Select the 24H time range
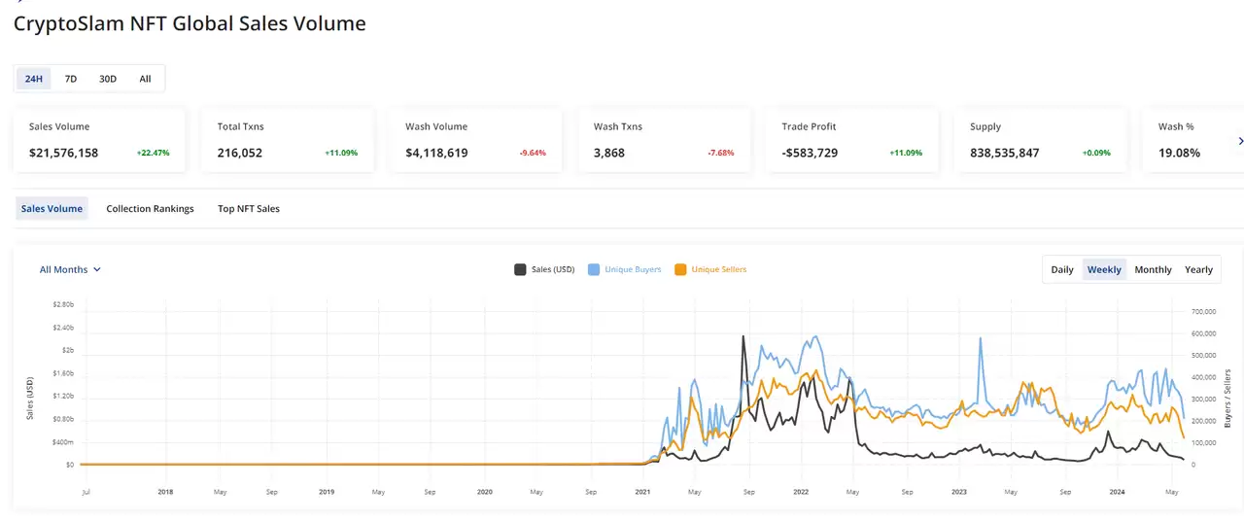 pos(34,79)
